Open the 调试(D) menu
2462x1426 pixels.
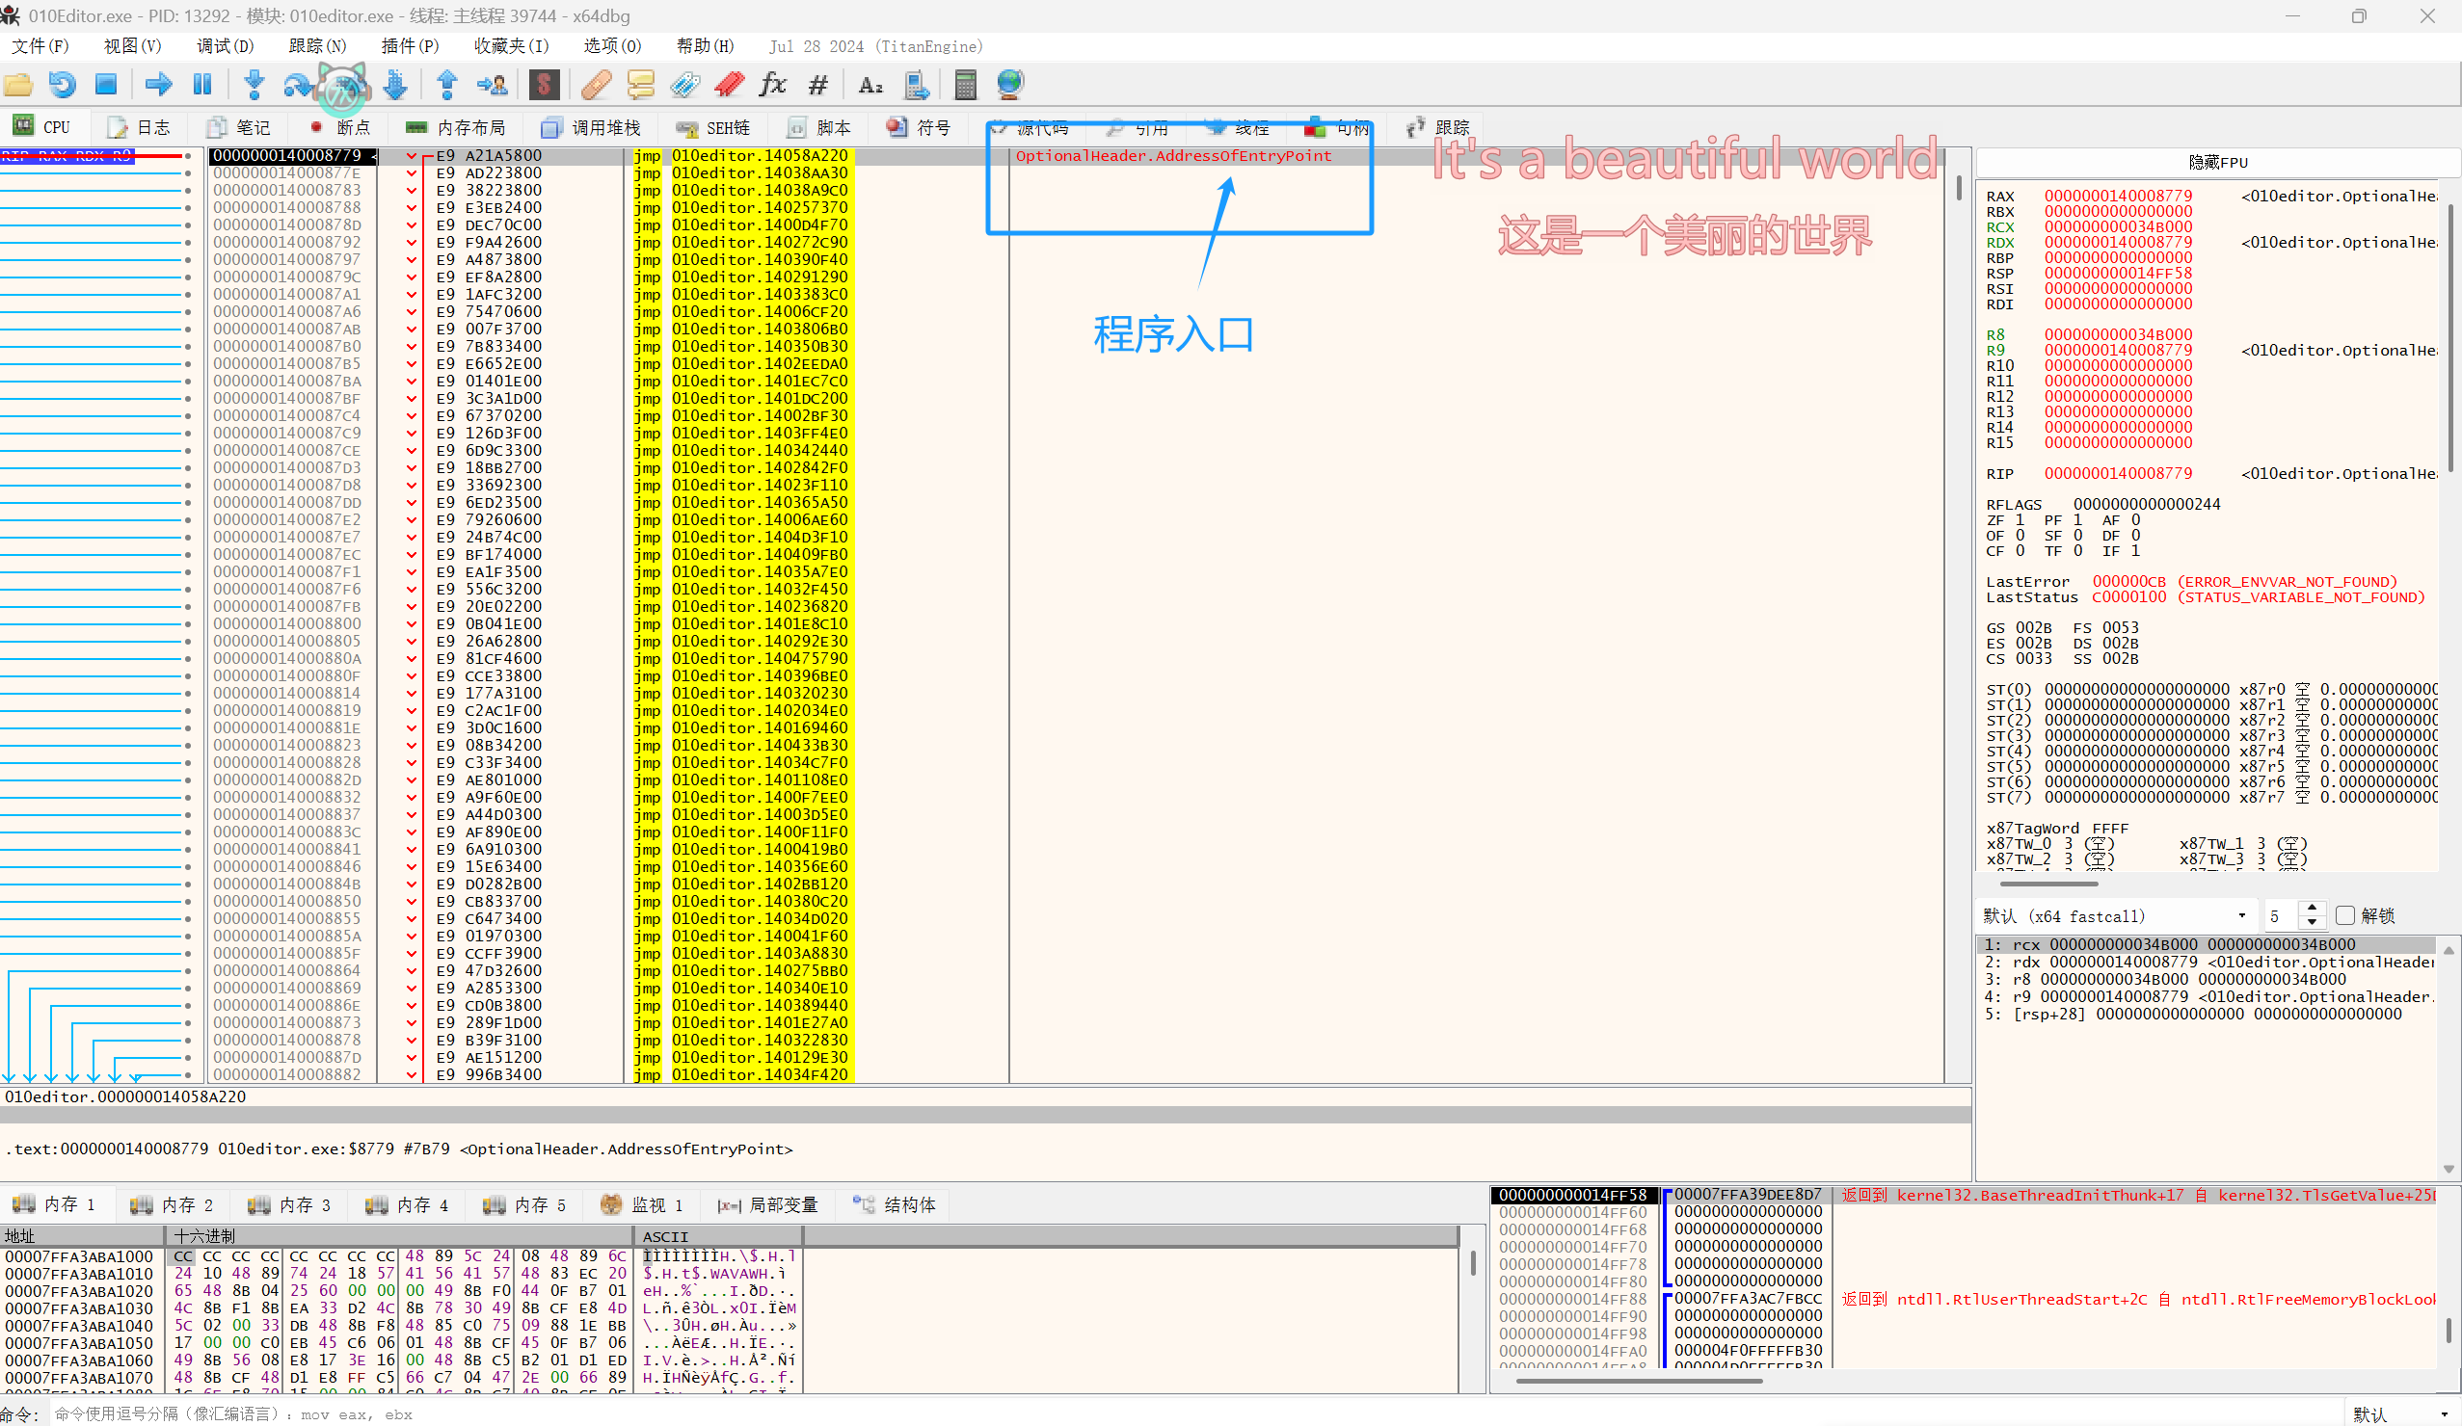click(x=225, y=46)
